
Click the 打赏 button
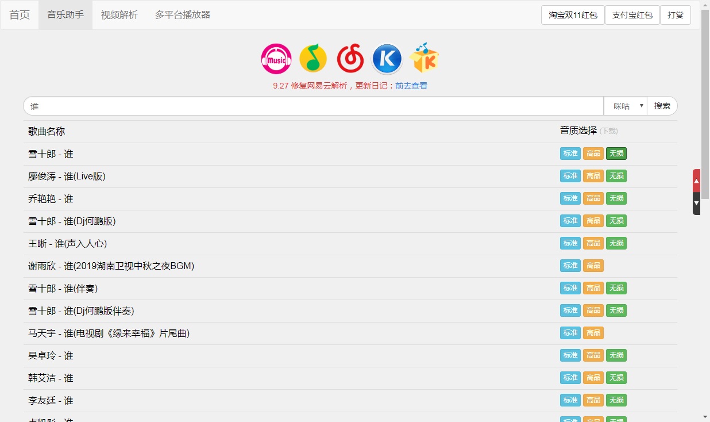coord(675,15)
